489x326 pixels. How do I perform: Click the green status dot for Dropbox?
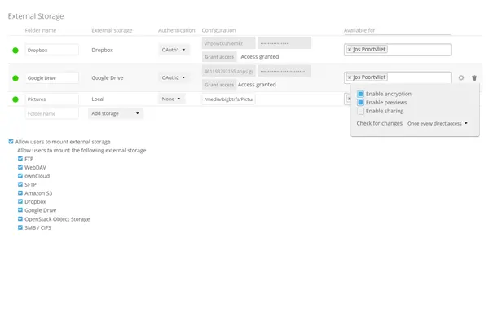tap(15, 51)
